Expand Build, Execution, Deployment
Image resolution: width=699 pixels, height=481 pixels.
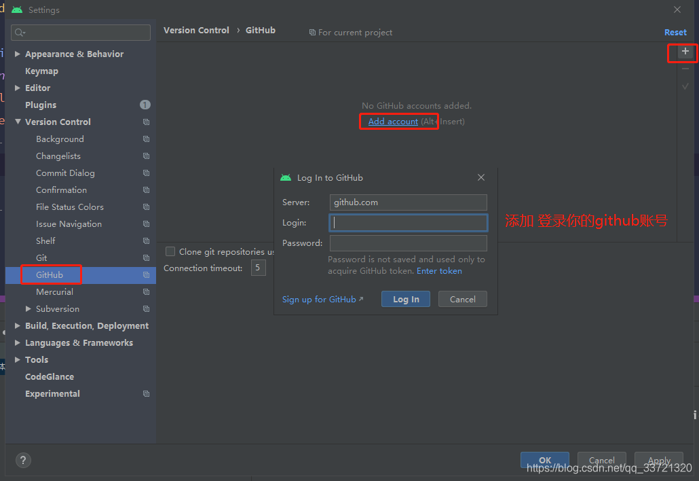18,325
